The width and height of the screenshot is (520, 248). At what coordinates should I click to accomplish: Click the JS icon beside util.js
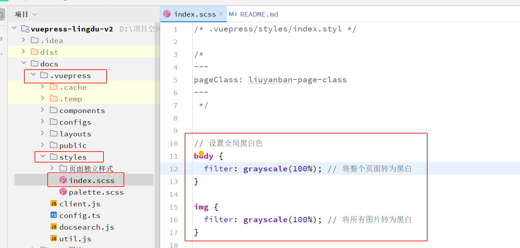click(54, 238)
